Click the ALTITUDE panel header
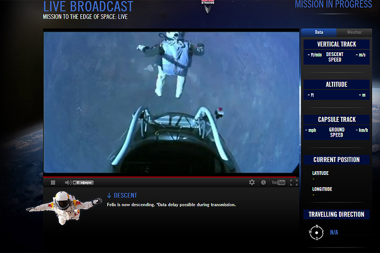Image resolution: width=380 pixels, height=253 pixels. click(337, 84)
